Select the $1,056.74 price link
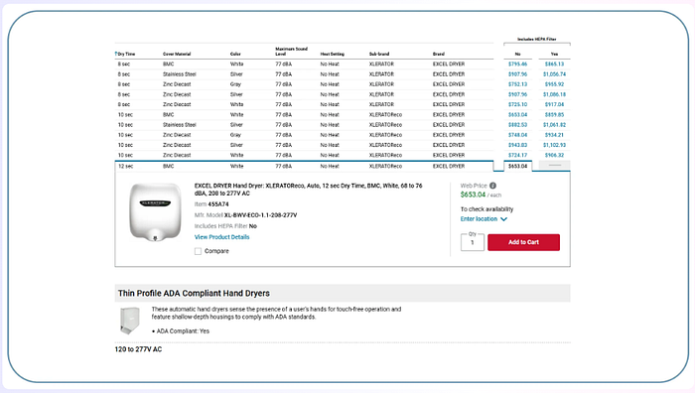Image resolution: width=695 pixels, height=393 pixels. click(554, 74)
